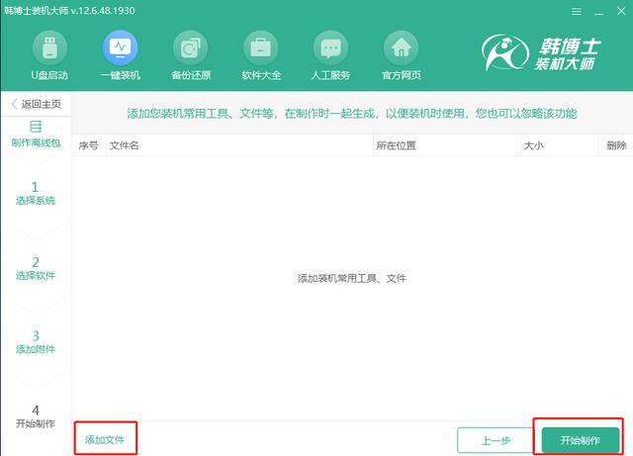Go to step 3 添加附件
This screenshot has width=633, height=456.
point(36,342)
